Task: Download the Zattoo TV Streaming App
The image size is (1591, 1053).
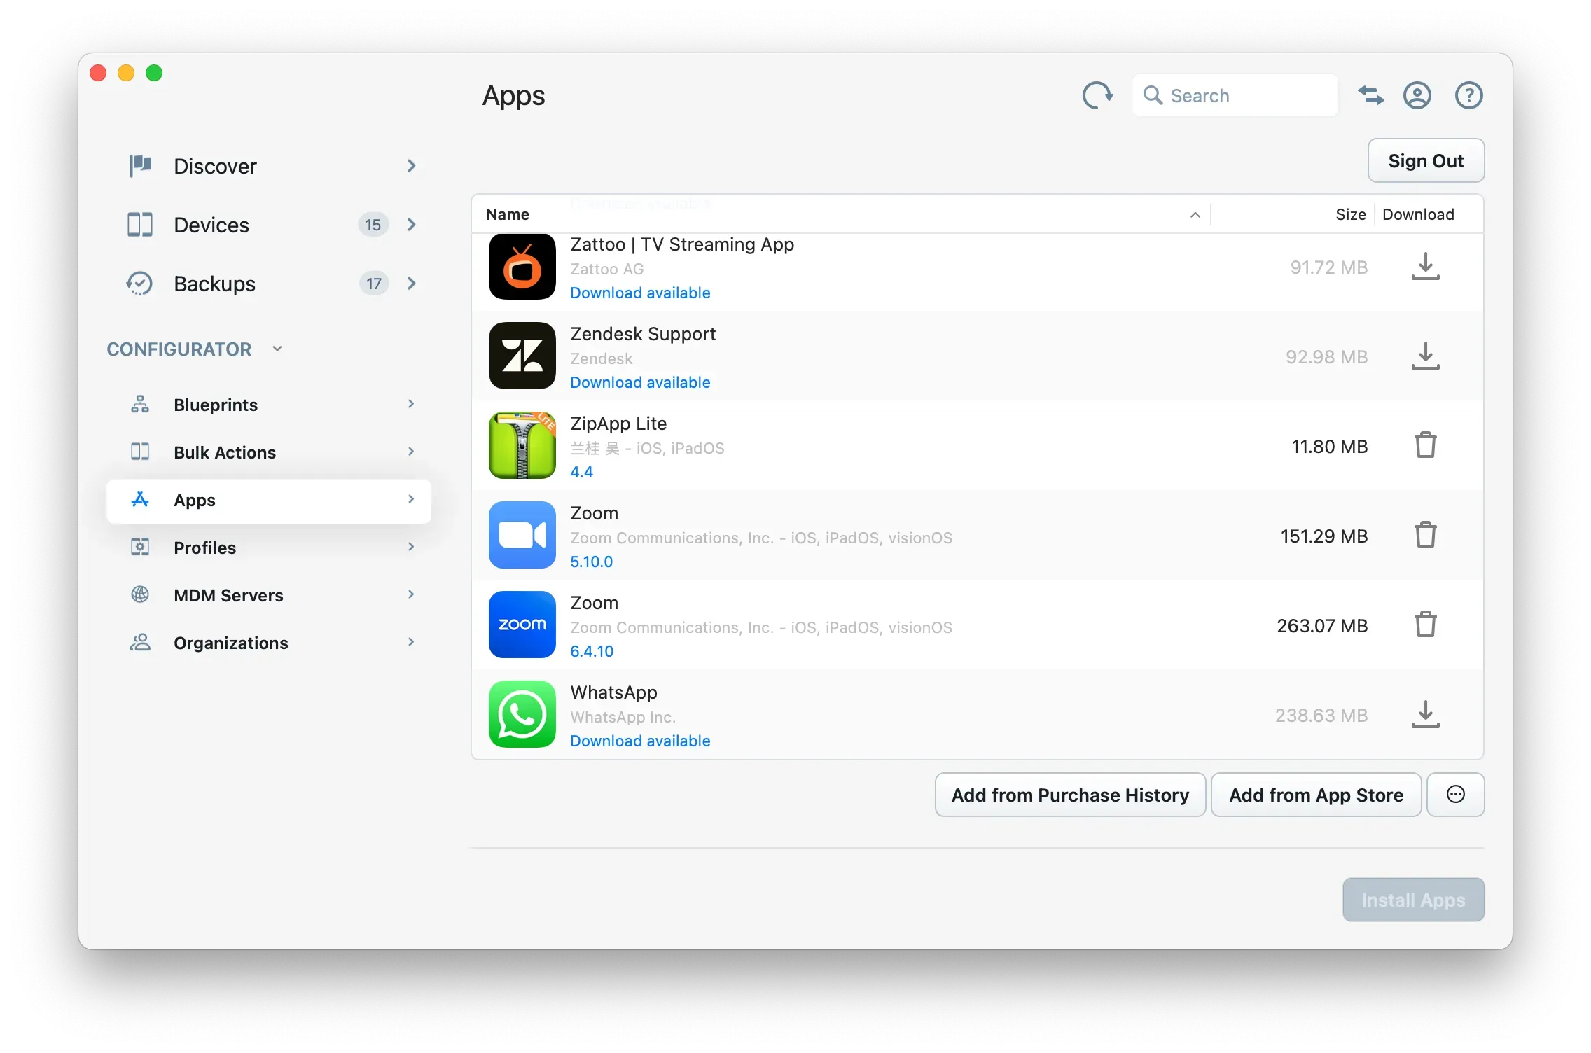Action: point(1426,267)
